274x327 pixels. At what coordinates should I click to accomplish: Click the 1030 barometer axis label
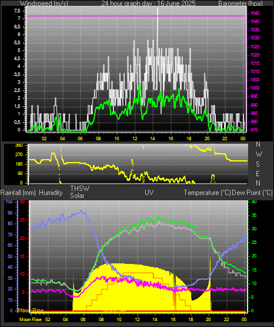click(255, 38)
